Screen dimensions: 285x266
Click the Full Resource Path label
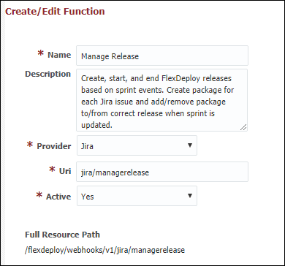coord(62,235)
